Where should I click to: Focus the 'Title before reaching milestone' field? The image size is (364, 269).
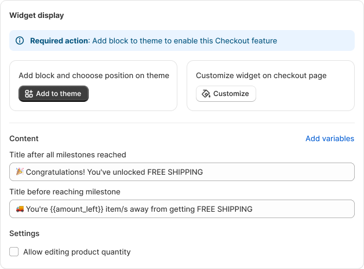tap(182, 209)
